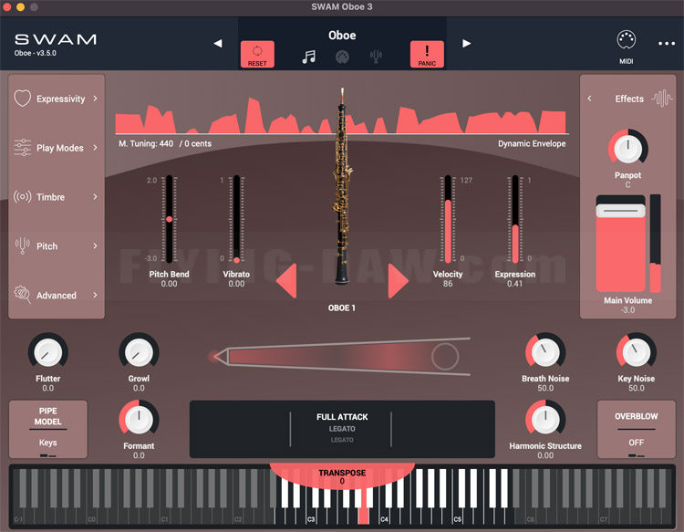Open the Expressivity menu section
Viewport: 684px width, 532px height.
click(x=57, y=99)
